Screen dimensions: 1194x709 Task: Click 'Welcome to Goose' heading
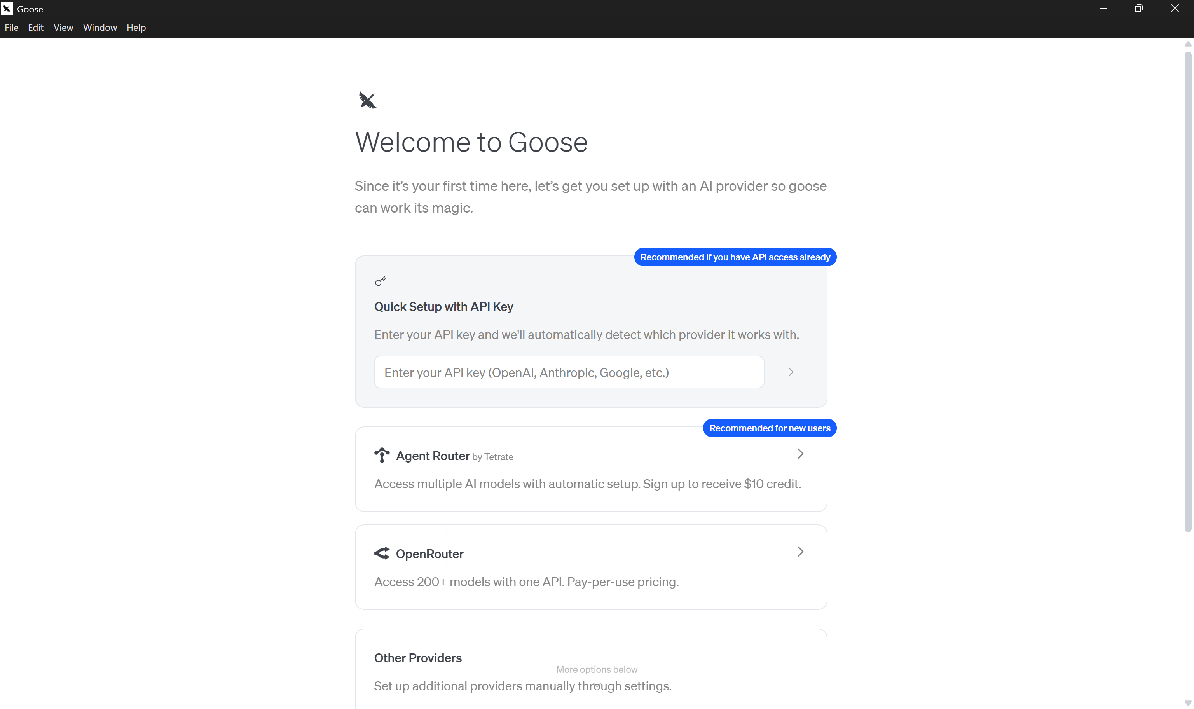click(471, 142)
